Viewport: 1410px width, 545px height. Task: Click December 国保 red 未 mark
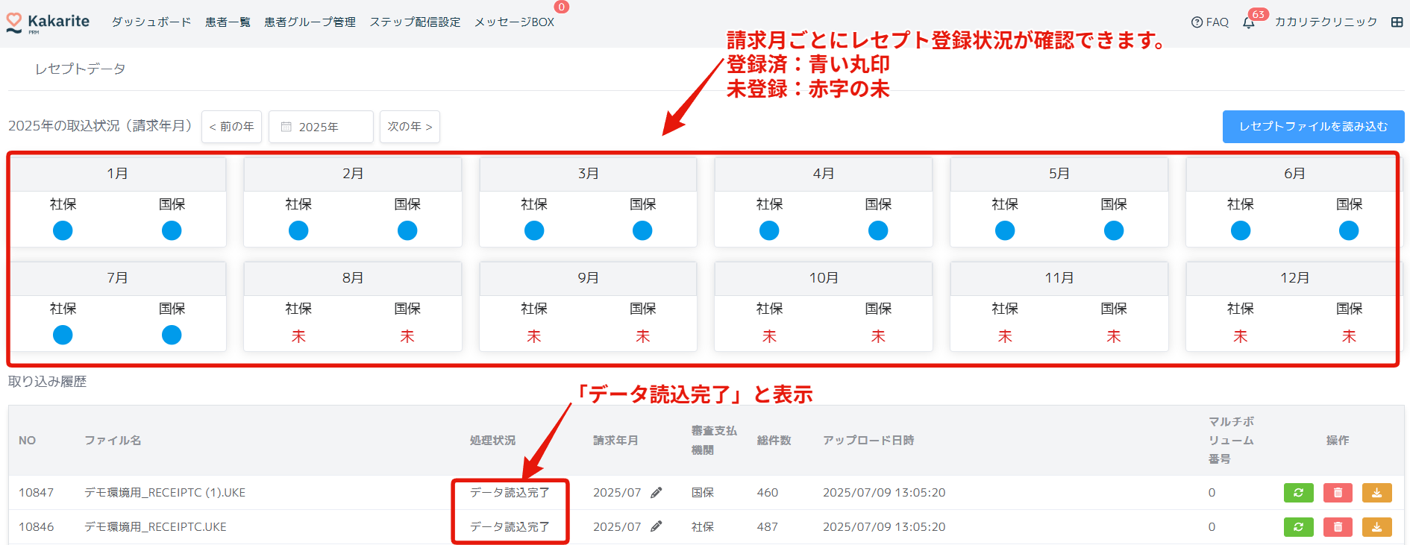1349,336
